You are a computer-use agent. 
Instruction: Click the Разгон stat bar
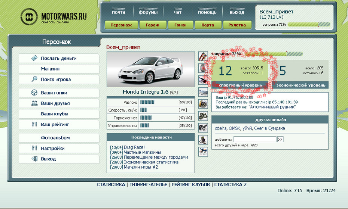147,102
